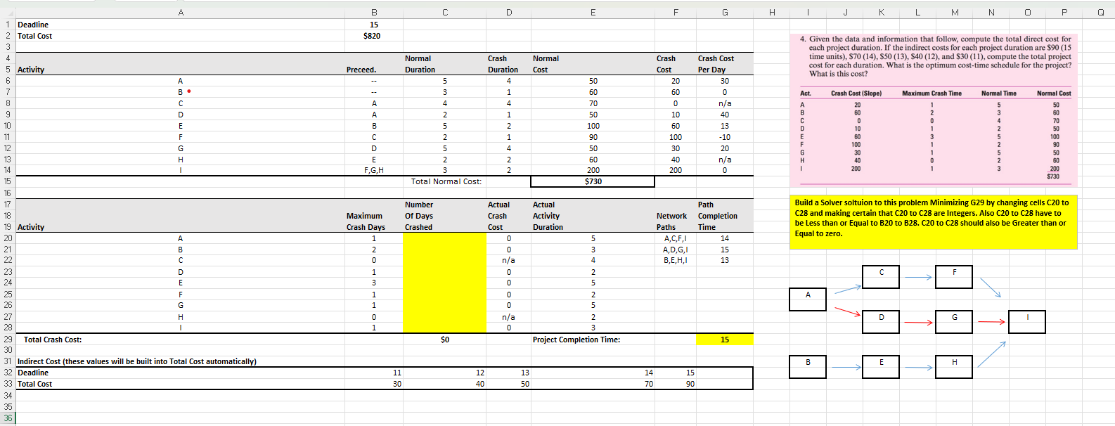Click node box D in network diagram
The image size is (1115, 426).
[x=881, y=322]
